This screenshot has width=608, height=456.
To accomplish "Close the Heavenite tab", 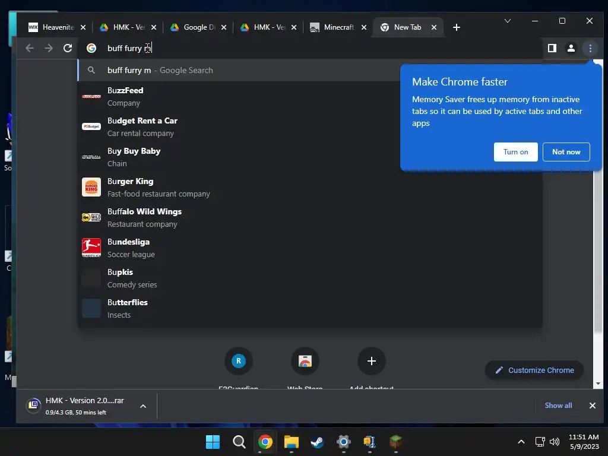I will coord(83,27).
